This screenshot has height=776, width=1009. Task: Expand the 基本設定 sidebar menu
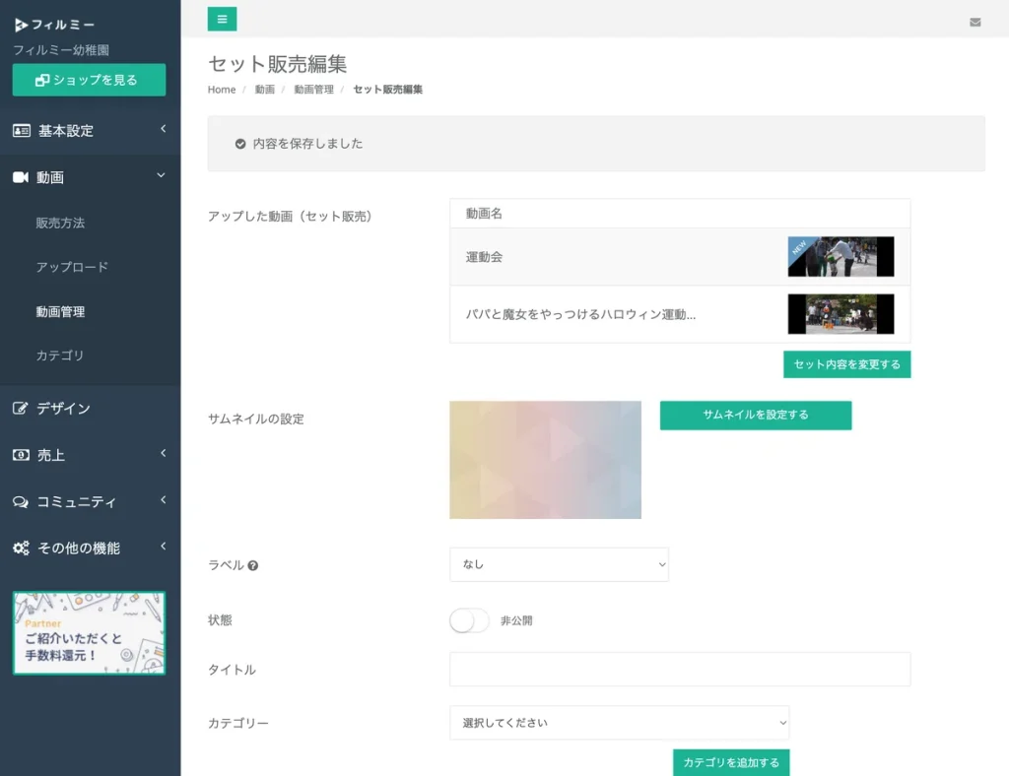89,130
